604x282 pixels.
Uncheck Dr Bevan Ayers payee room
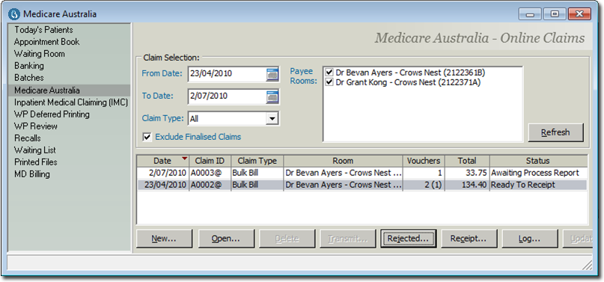click(x=329, y=72)
